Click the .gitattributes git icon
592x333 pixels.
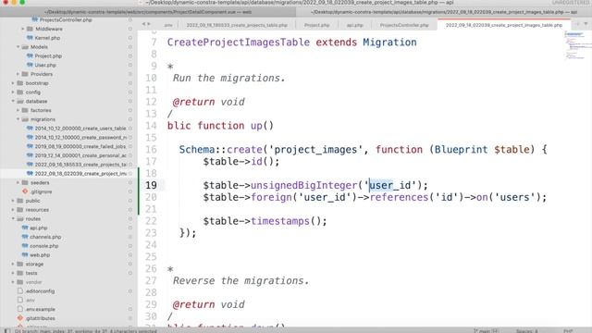click(x=20, y=318)
